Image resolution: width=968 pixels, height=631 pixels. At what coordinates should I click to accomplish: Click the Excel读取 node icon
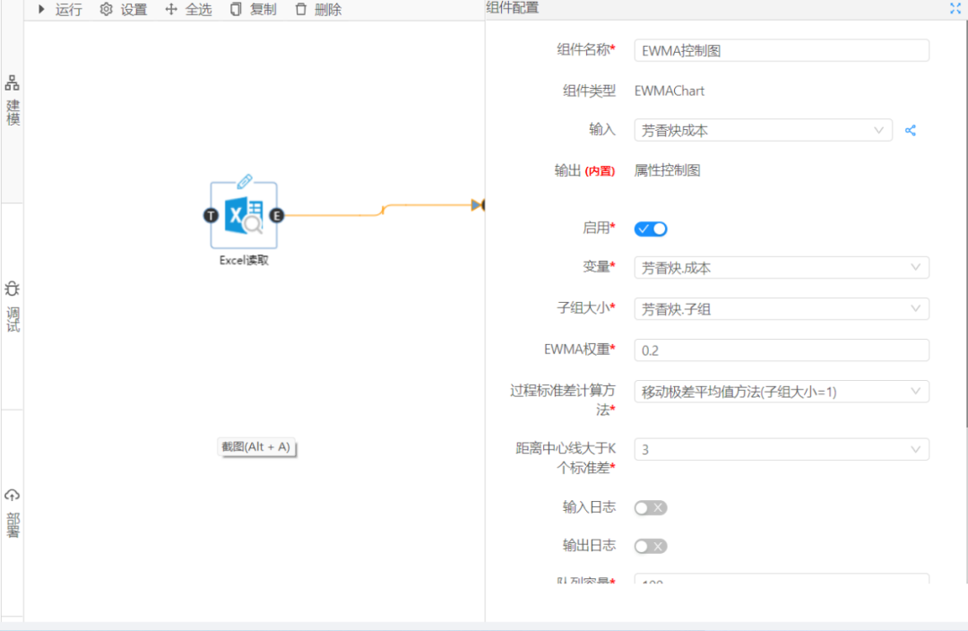pyautogui.click(x=243, y=216)
